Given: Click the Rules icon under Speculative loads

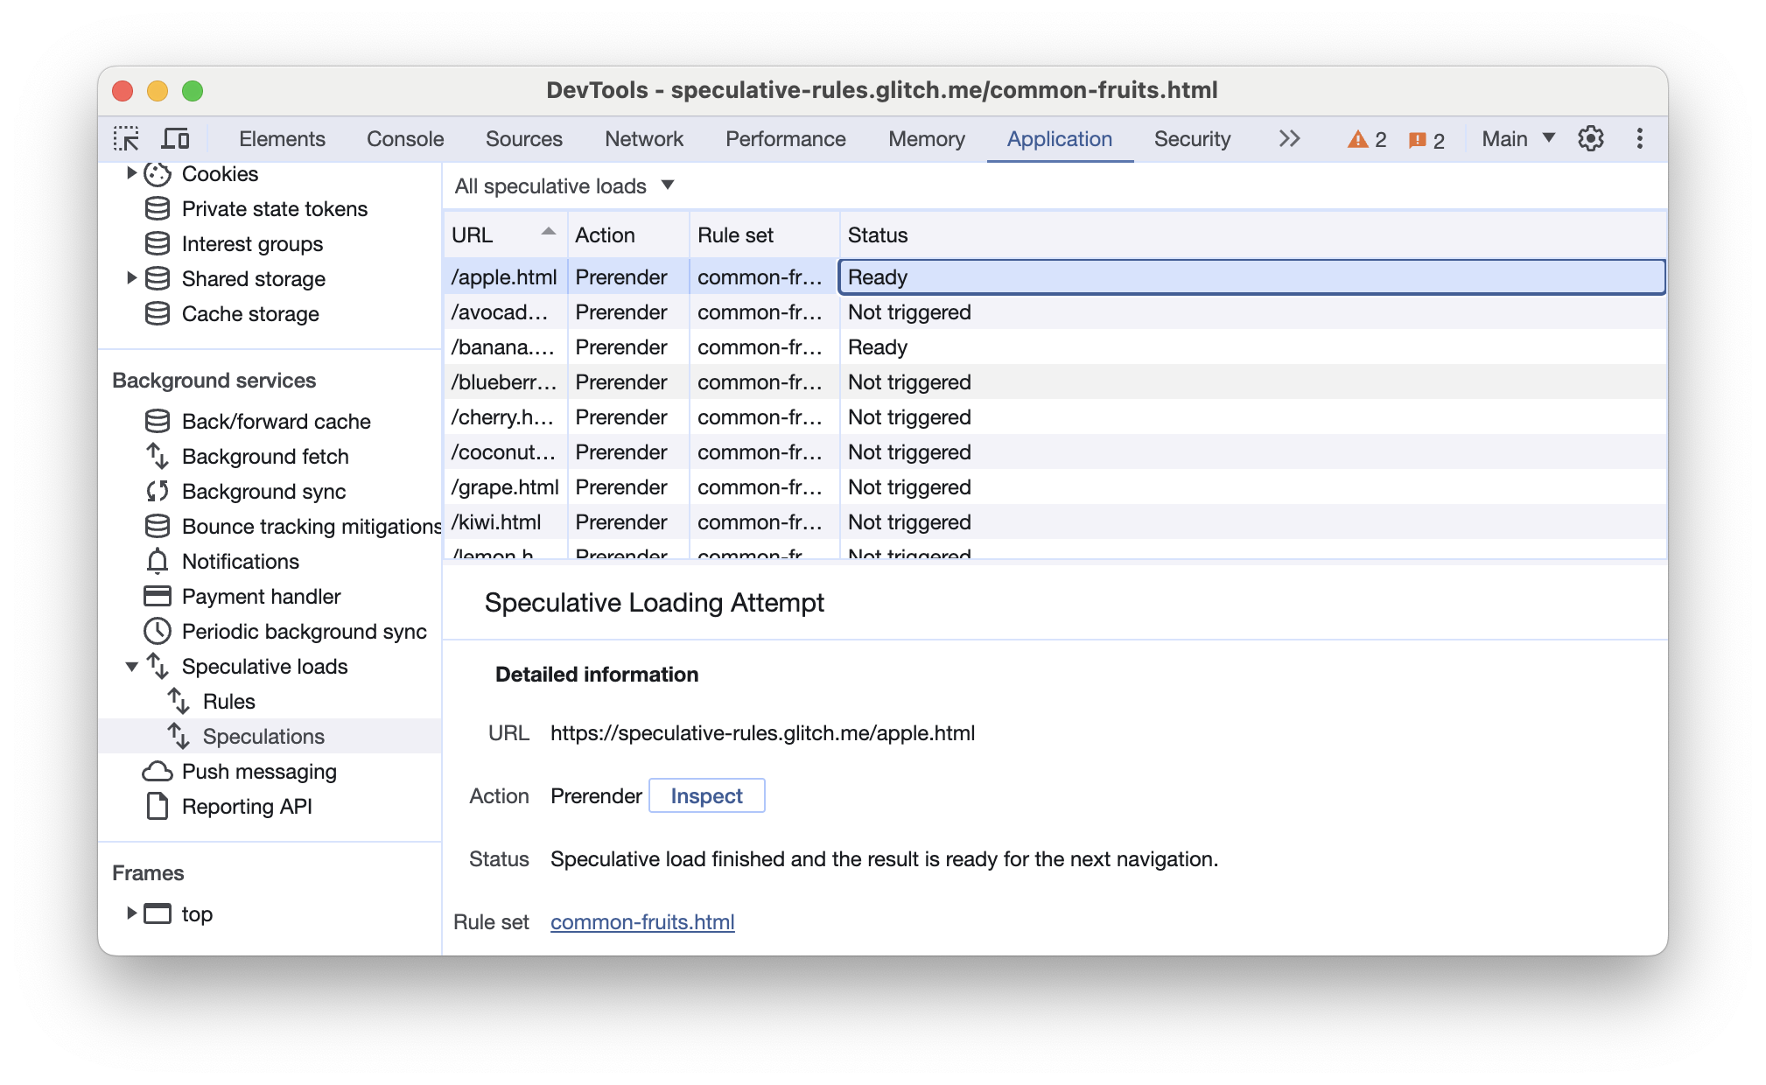Looking at the screenshot, I should (x=179, y=700).
